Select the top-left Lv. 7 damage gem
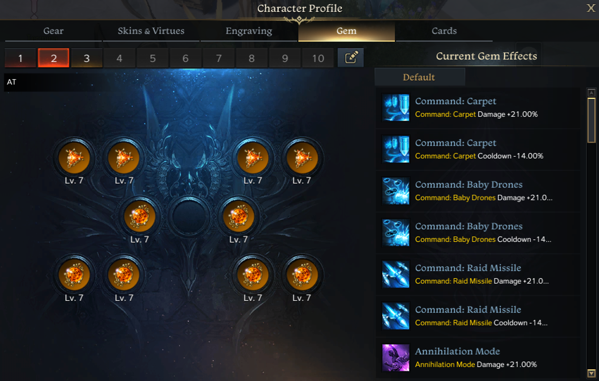Viewport: 599px width, 381px height. point(74,158)
